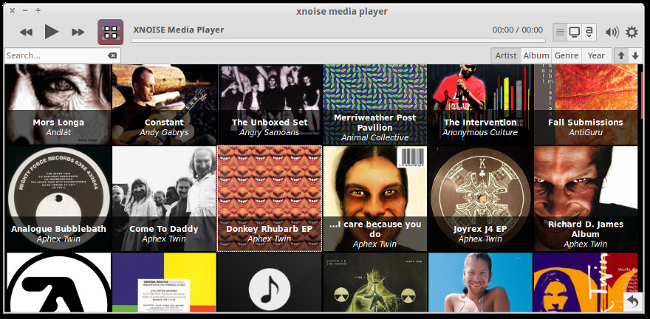The width and height of the screenshot is (650, 319).
Task: Open the album with smiling man on blue
Action: [x=480, y=282]
